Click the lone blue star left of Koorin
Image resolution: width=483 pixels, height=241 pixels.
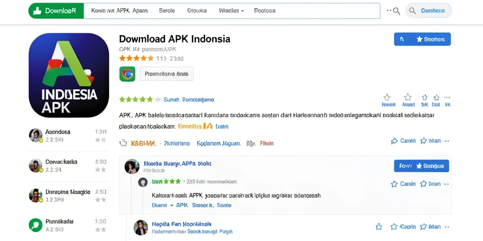[379, 227]
